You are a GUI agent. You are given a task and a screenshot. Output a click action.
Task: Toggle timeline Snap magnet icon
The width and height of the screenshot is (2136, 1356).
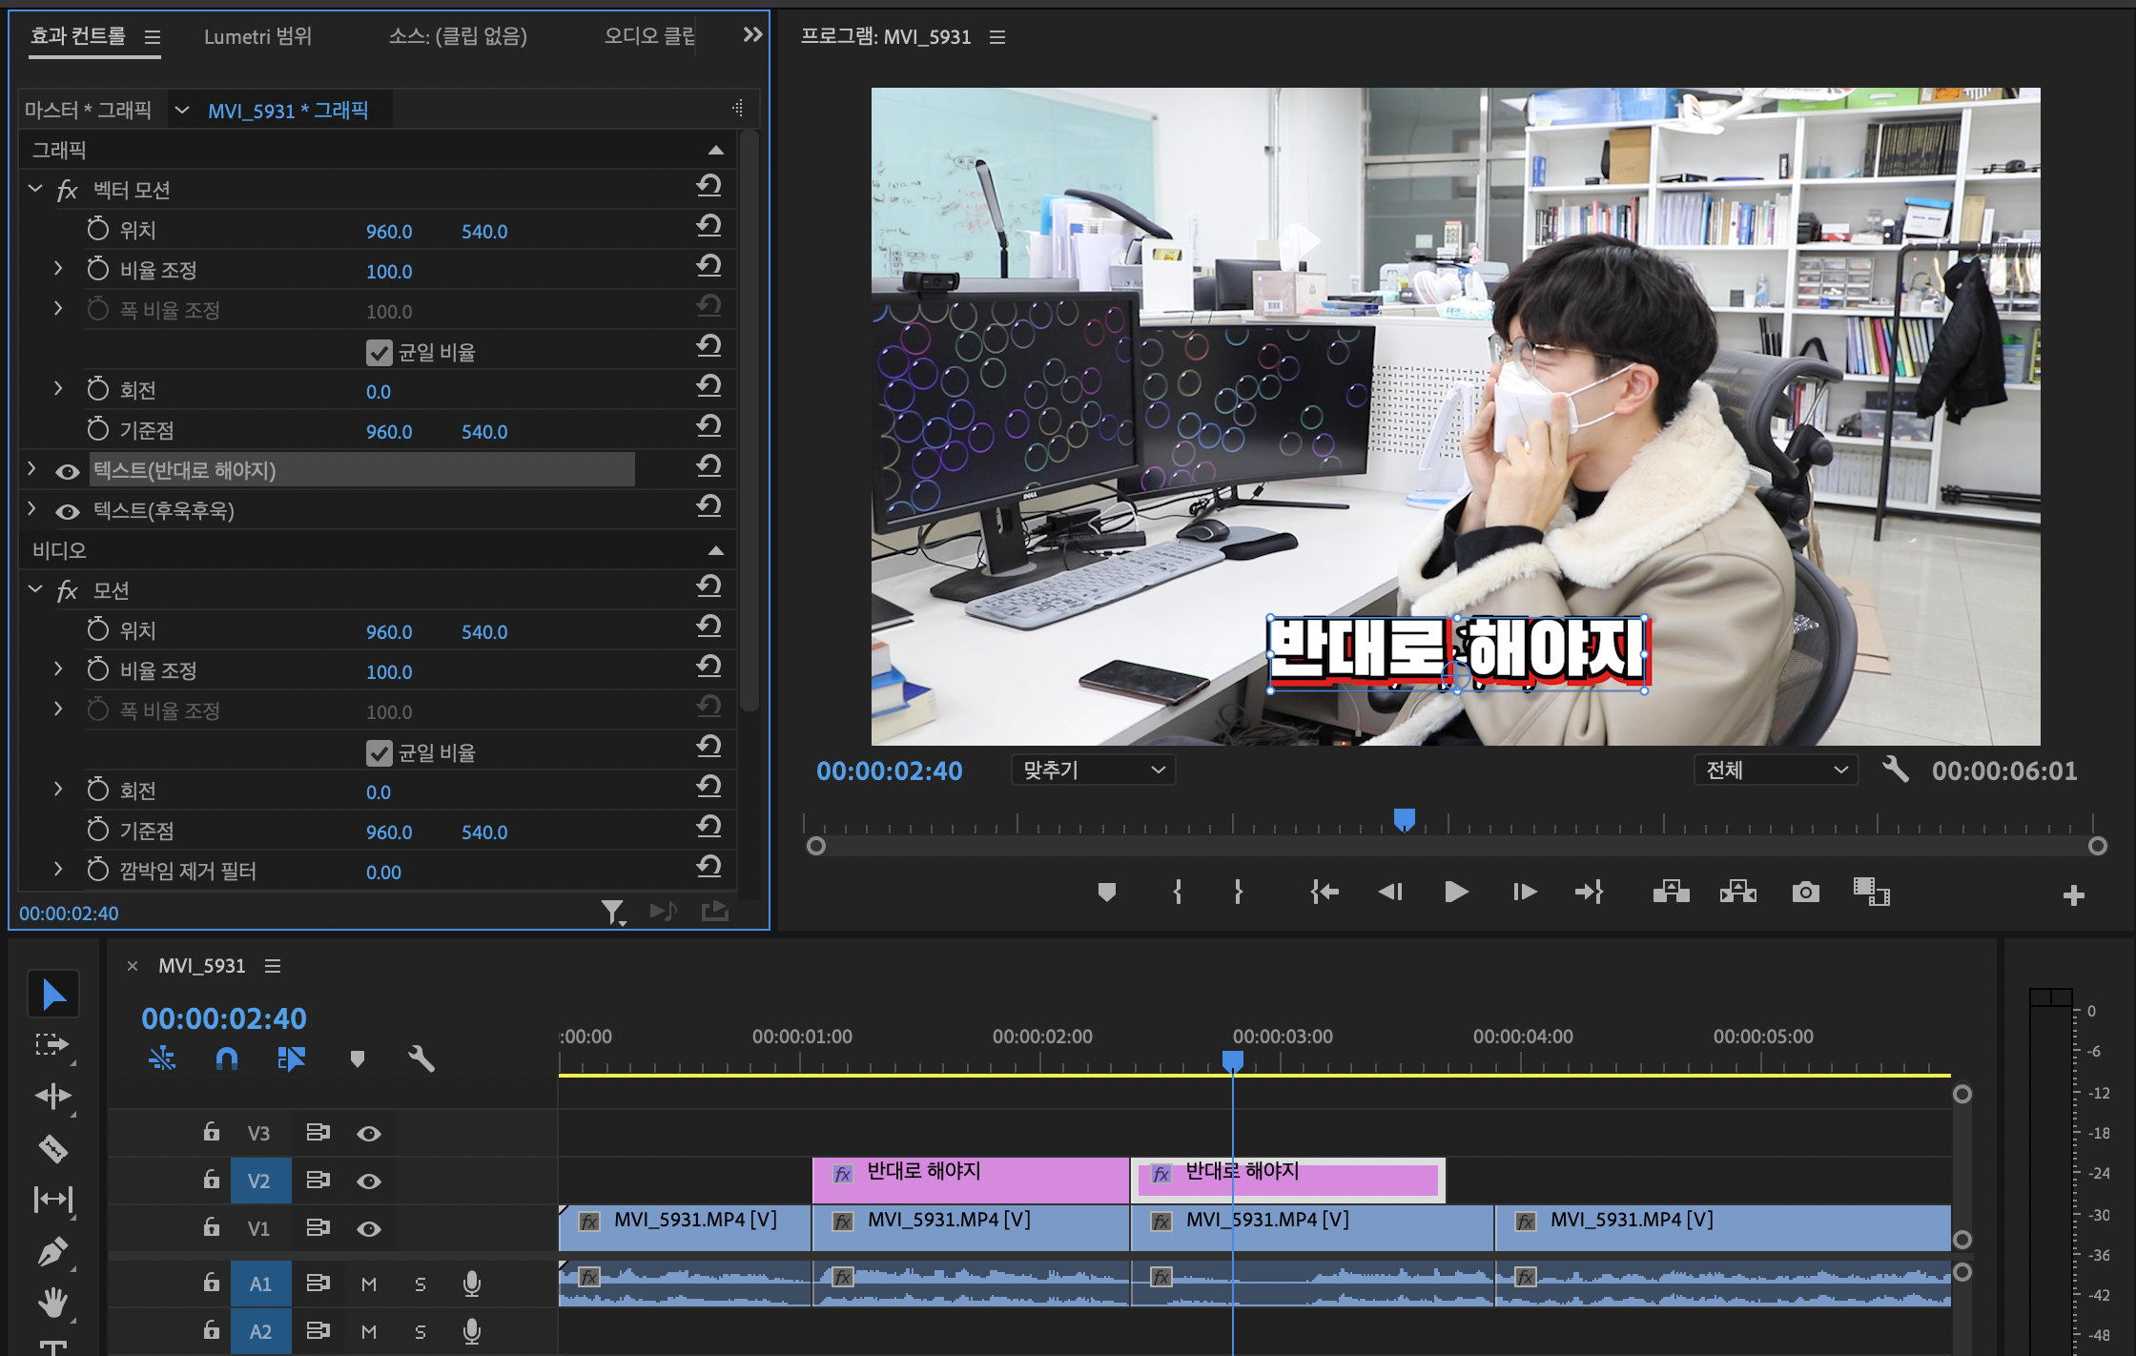pyautogui.click(x=227, y=1058)
